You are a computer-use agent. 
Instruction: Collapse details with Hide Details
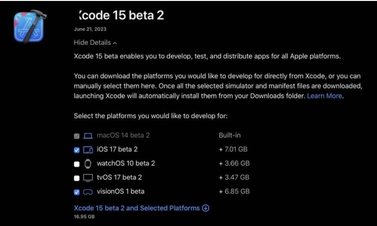pos(95,43)
